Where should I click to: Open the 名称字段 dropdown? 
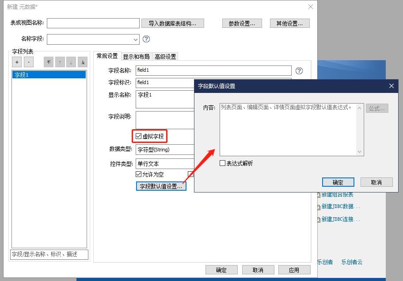coord(135,39)
